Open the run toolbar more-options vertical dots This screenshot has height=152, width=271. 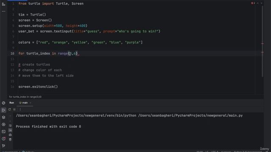(20, 109)
